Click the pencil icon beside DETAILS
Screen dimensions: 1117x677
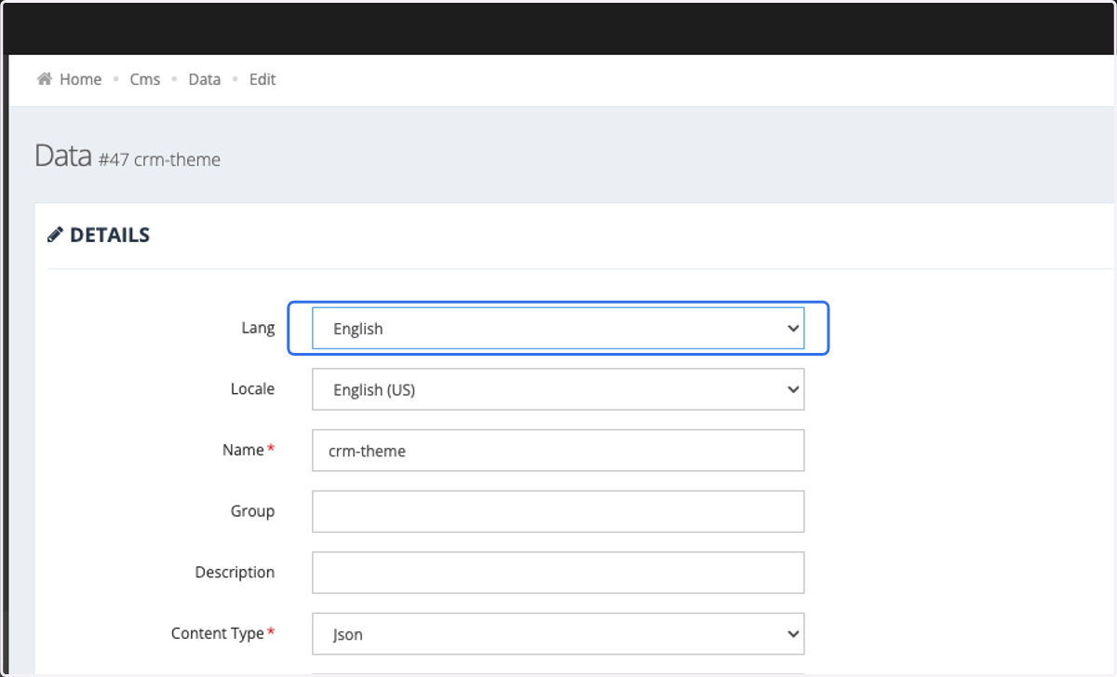click(x=55, y=235)
